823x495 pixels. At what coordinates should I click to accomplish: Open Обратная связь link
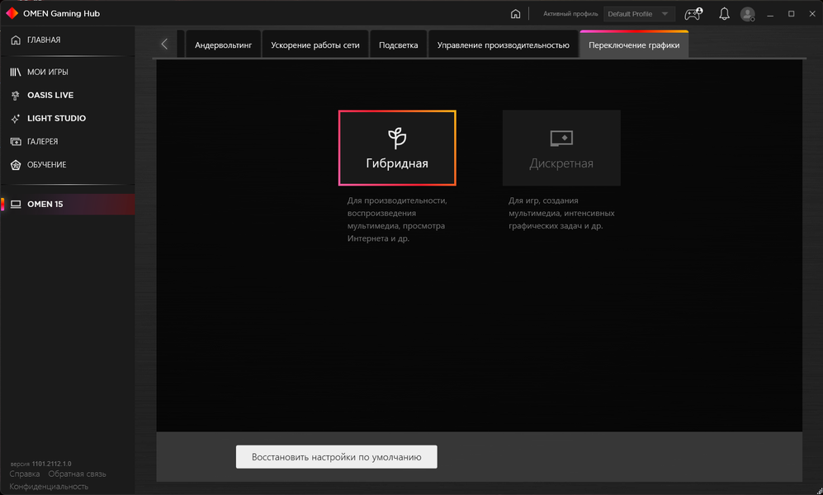tap(77, 474)
